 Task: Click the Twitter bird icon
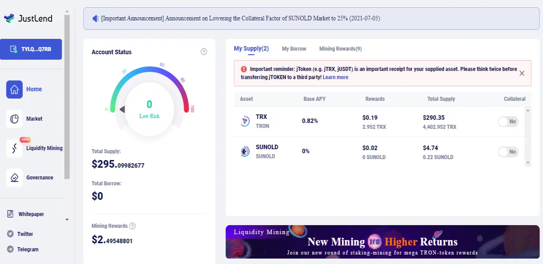(10, 234)
